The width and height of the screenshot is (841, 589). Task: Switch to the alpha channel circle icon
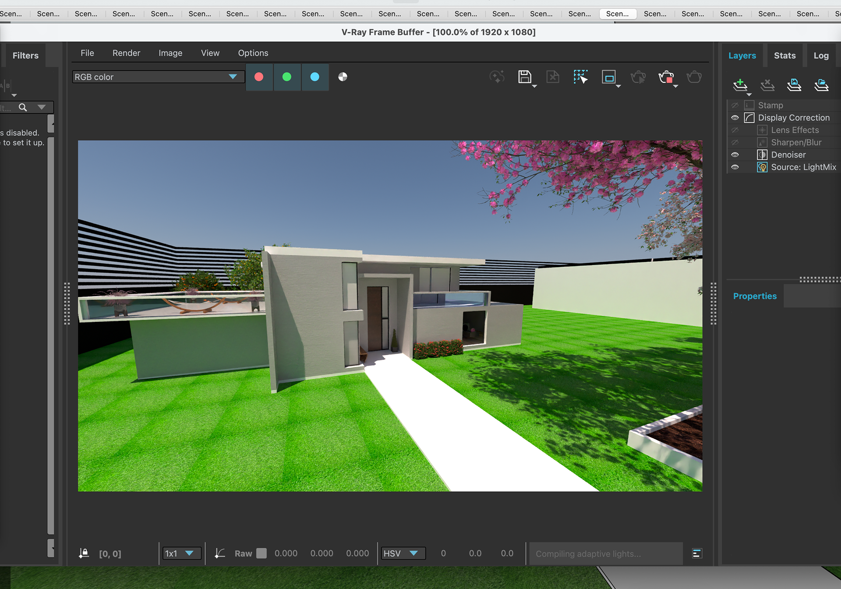point(343,77)
